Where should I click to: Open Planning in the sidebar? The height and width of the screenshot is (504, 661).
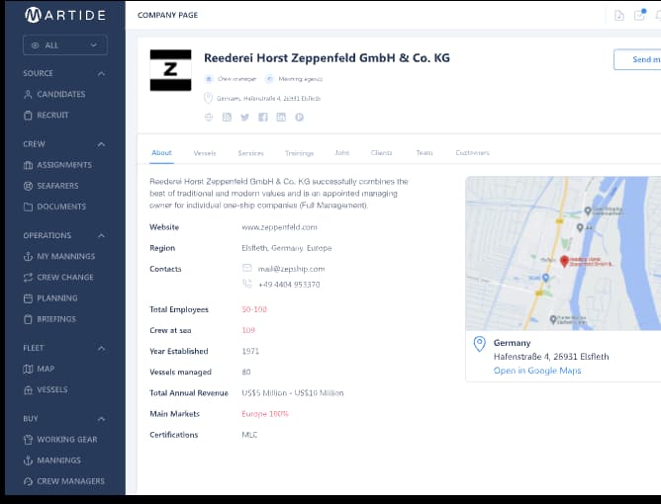point(57,298)
